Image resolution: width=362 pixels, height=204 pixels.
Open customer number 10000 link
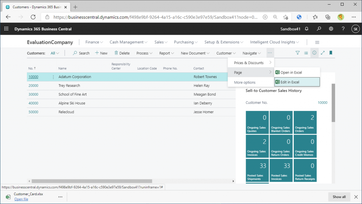click(33, 77)
